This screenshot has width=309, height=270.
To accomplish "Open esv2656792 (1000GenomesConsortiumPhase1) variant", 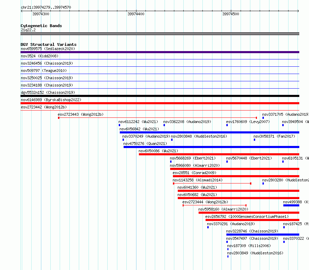I will point(247,216).
